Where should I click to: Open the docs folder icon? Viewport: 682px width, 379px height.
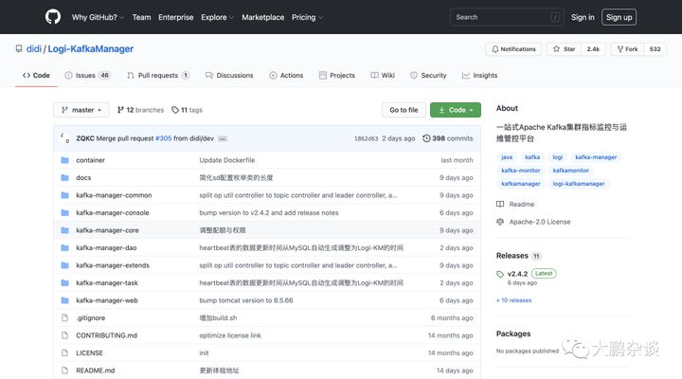tap(64, 177)
